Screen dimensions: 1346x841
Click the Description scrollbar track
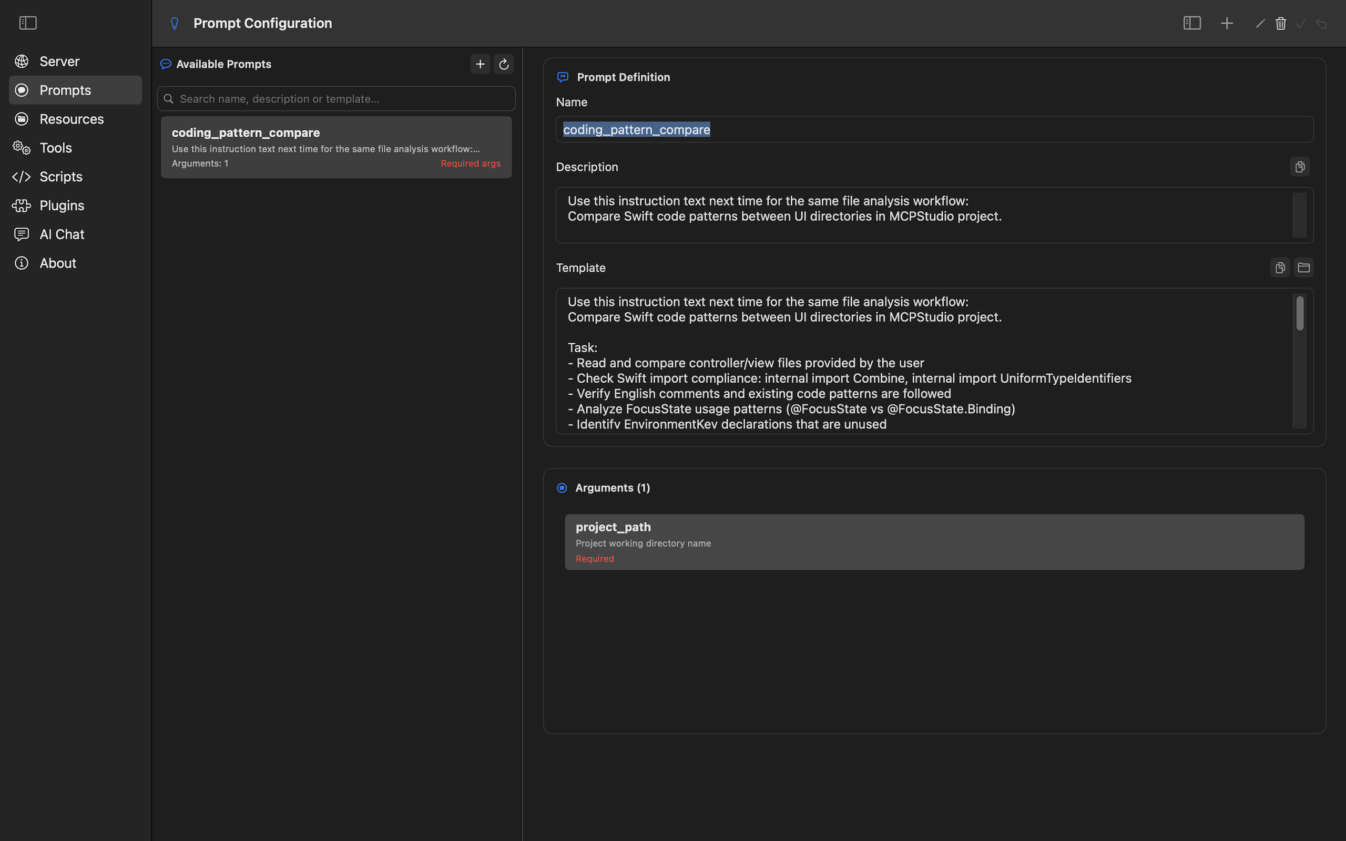(x=1300, y=216)
